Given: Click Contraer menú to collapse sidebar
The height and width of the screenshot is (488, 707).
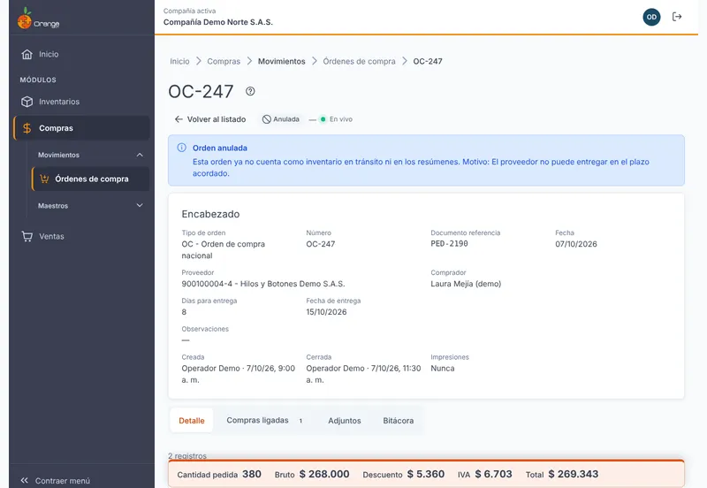Looking at the screenshot, I should 56,481.
